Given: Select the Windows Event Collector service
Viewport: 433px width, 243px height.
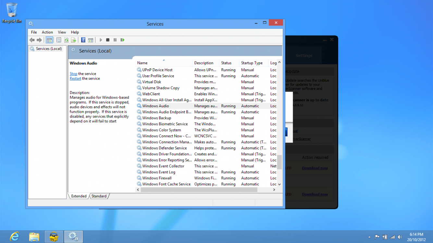Looking at the screenshot, I should [x=206, y=166].
